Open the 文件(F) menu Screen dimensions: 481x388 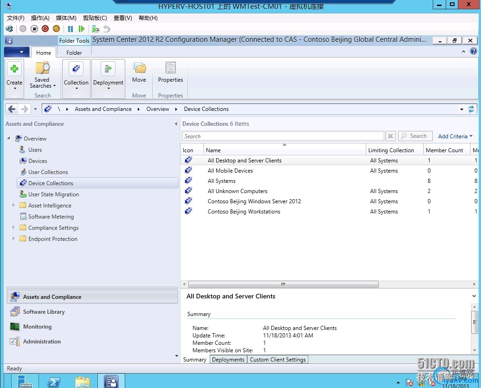pyautogui.click(x=16, y=18)
